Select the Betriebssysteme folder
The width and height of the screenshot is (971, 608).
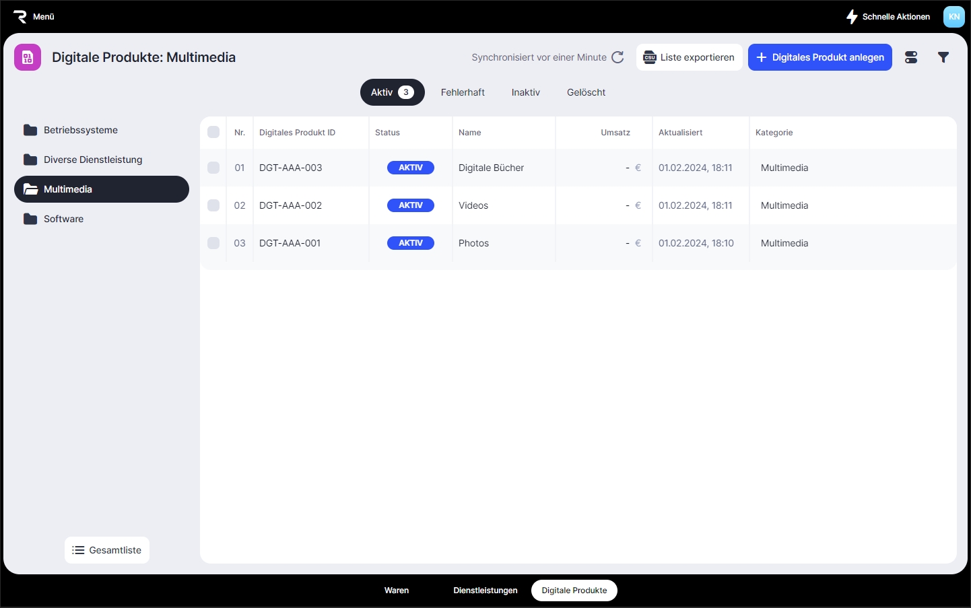(x=80, y=130)
